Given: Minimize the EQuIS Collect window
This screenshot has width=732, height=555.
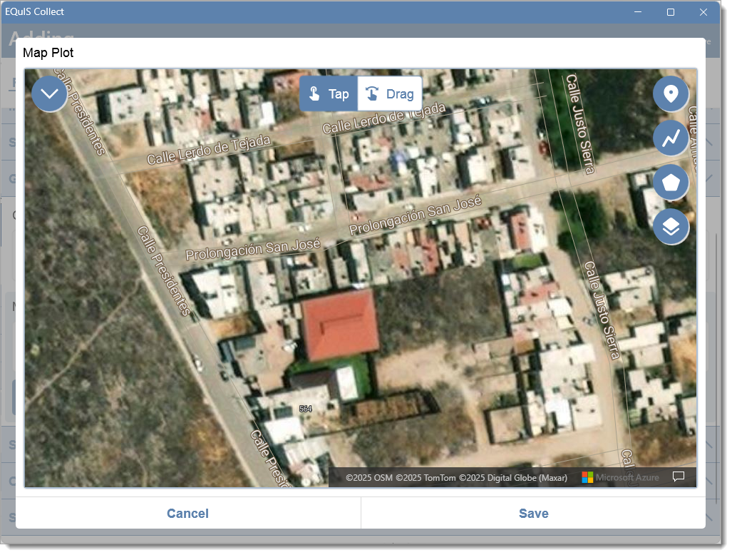Looking at the screenshot, I should 638,12.
